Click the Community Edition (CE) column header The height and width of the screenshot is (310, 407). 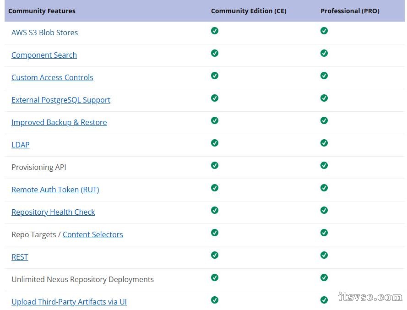click(x=249, y=11)
